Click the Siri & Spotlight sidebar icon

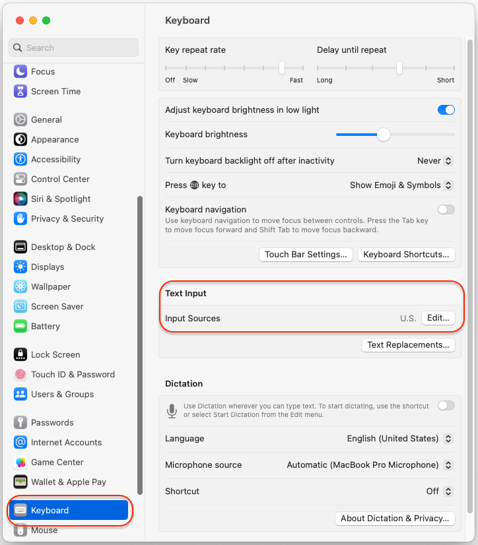point(20,199)
